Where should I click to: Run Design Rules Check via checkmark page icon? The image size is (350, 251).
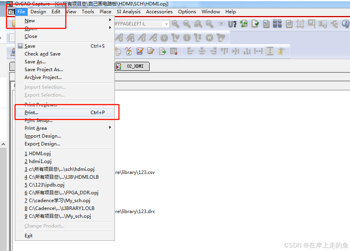(255, 24)
